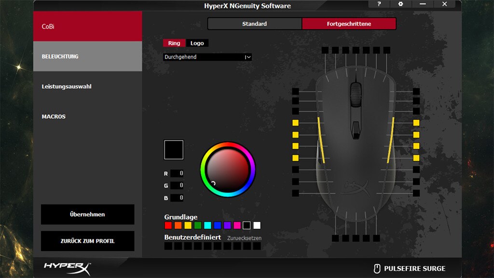Open the help question mark button
The image size is (494, 278).
[379, 4]
